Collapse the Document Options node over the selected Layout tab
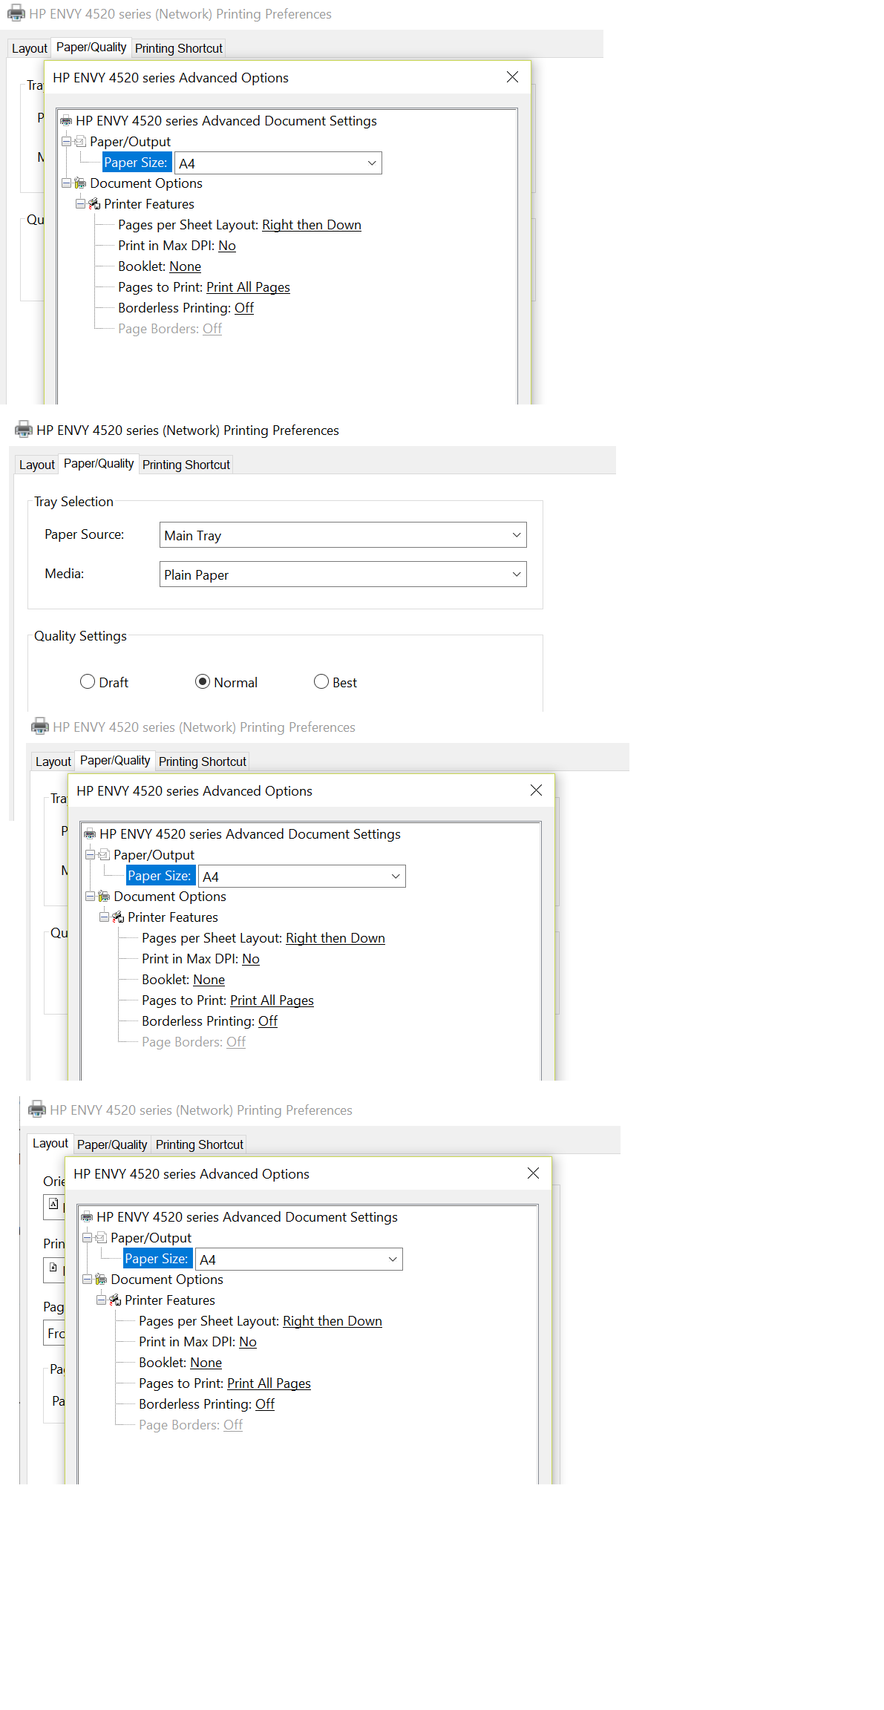884x1710 pixels. [88, 1279]
